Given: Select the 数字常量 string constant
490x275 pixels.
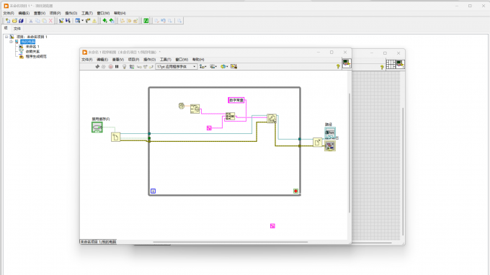Looking at the screenshot, I should [x=236, y=100].
